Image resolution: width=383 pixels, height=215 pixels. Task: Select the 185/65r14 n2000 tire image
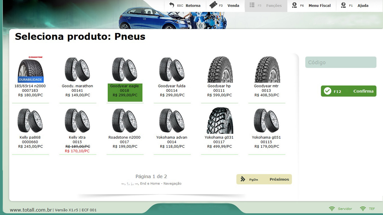click(30, 69)
